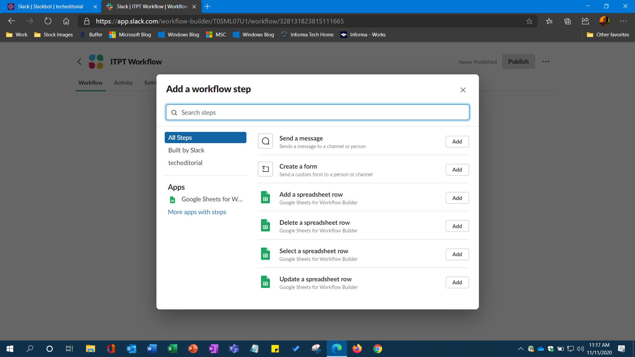Select the Built by Slack filter
The image size is (635, 357).
click(x=186, y=150)
